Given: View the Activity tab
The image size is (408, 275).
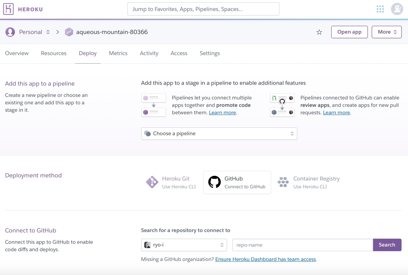Looking at the screenshot, I should pos(149,53).
